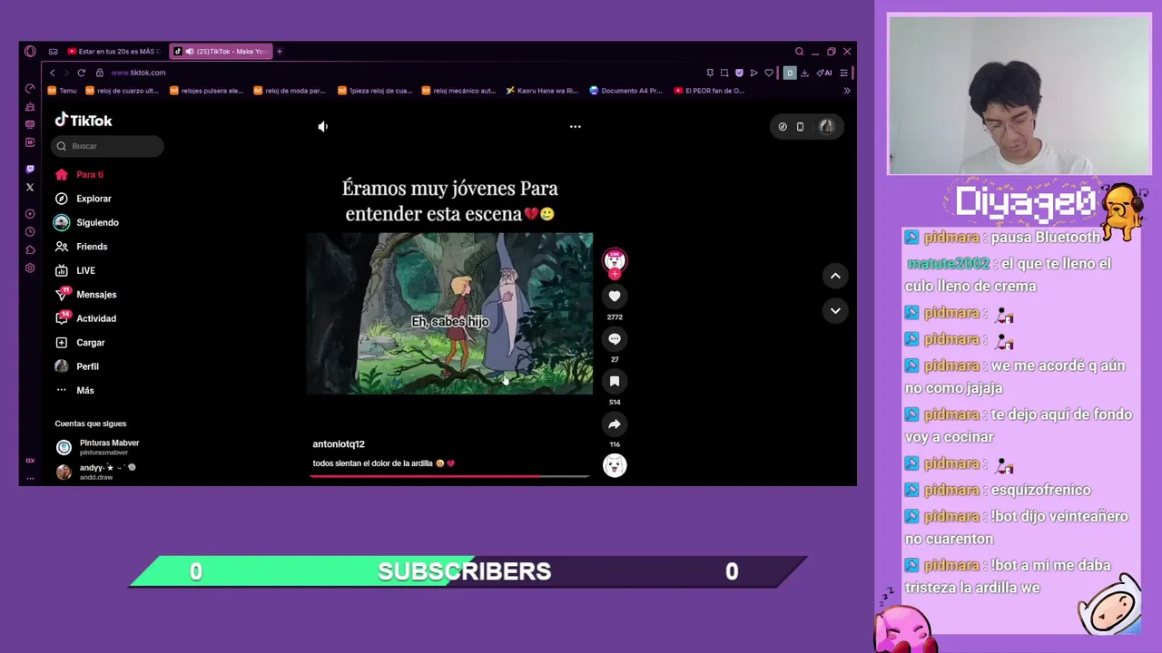The image size is (1162, 653).
Task: Expand the Más menu in TikTok sidebar
Action: (x=74, y=391)
